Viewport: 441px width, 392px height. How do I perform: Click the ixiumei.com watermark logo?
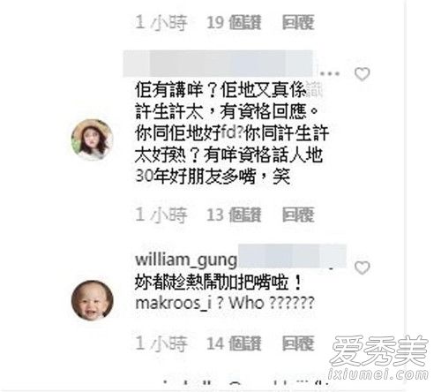tap(378, 358)
